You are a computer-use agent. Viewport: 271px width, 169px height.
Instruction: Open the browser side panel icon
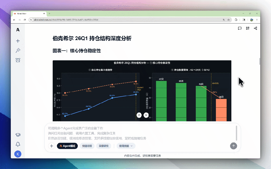click(x=244, y=20)
